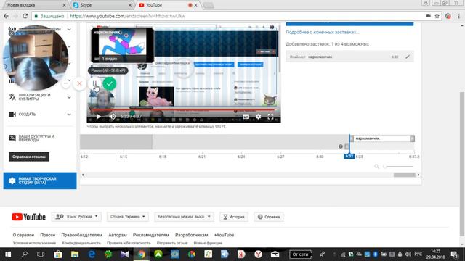Click the browser back arrow
The image size is (465, 261).
coord(7,16)
